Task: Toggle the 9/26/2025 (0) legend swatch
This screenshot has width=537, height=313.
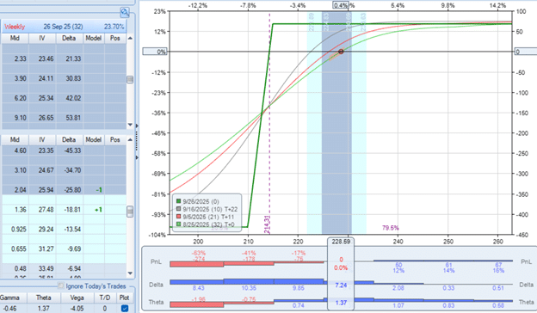Action: point(178,201)
